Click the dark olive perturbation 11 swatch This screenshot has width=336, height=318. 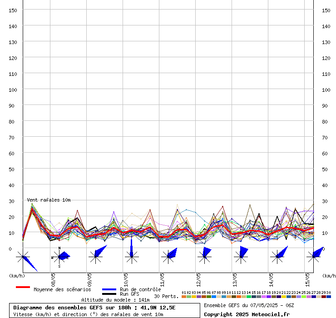coord(234,297)
